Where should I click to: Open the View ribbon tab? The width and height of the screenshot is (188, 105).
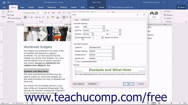[x=83, y=7]
